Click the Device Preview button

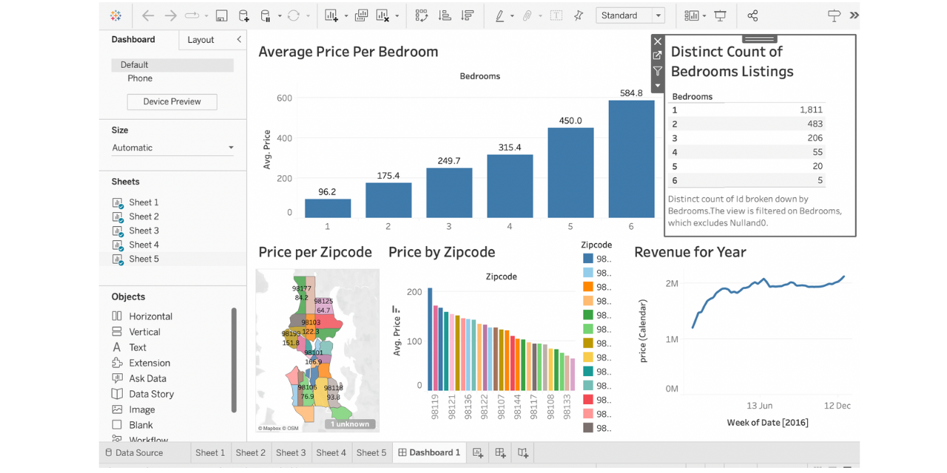coord(172,102)
